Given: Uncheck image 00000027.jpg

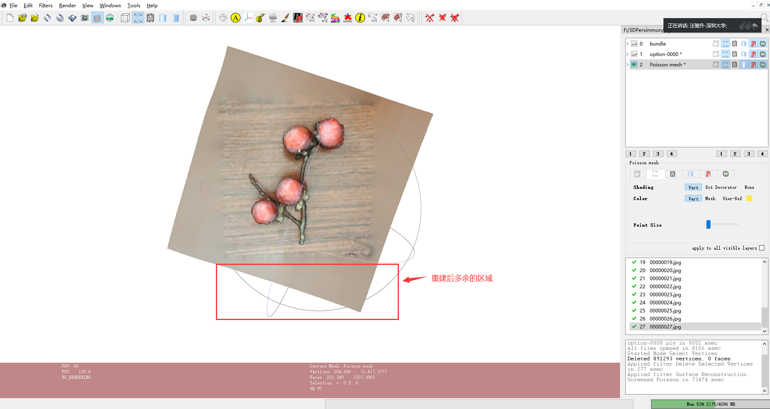Looking at the screenshot, I should [634, 326].
